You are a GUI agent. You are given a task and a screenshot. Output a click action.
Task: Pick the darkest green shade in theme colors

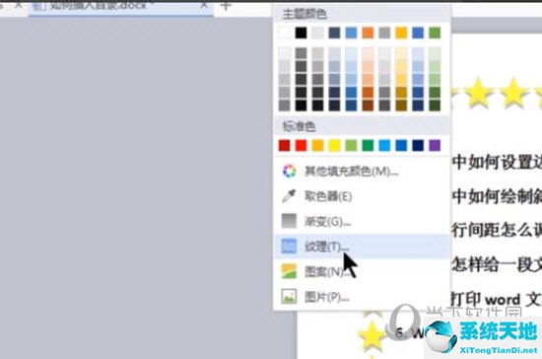click(435, 106)
